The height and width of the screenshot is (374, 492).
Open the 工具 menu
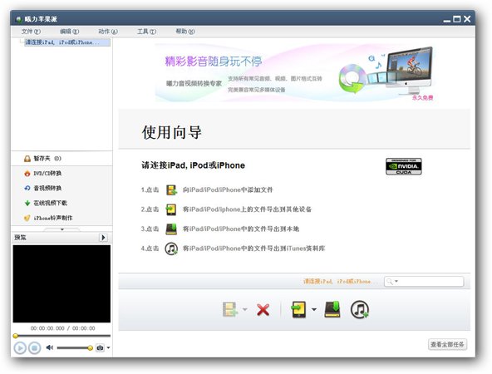(x=146, y=32)
